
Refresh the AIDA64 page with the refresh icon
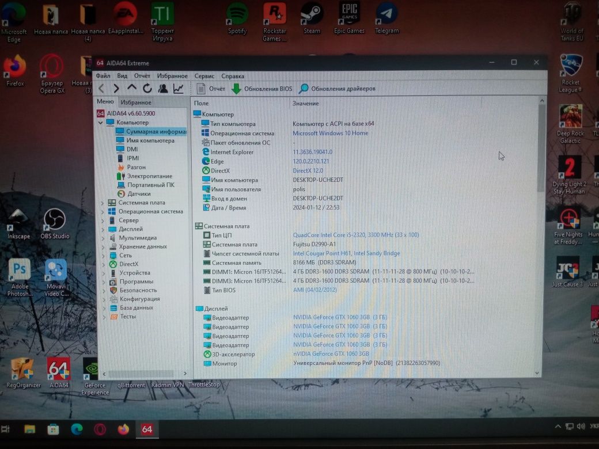pos(147,89)
